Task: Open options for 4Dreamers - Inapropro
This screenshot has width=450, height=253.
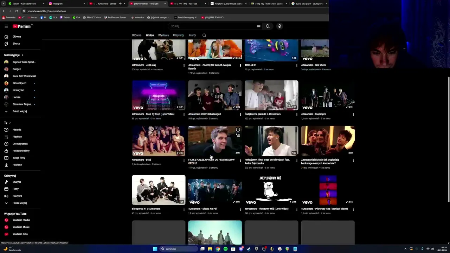Action: [353, 115]
